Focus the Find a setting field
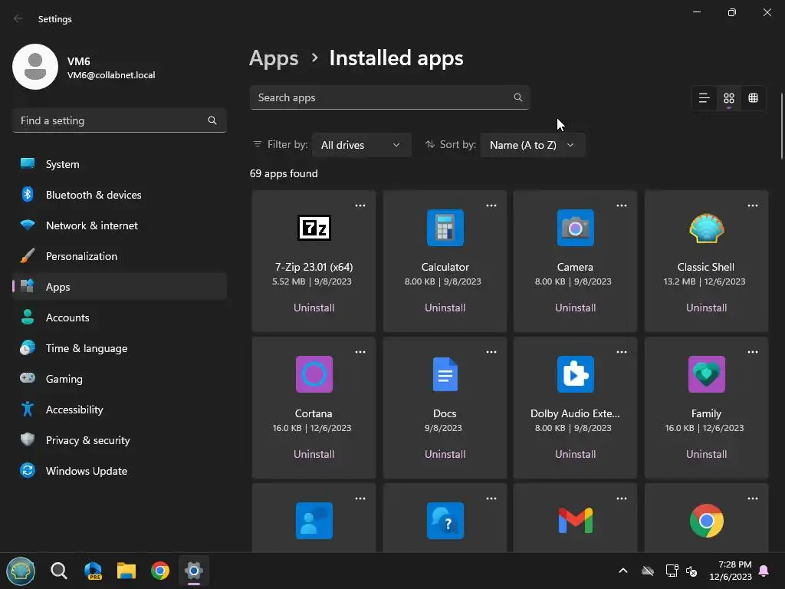785x589 pixels. 119,120
